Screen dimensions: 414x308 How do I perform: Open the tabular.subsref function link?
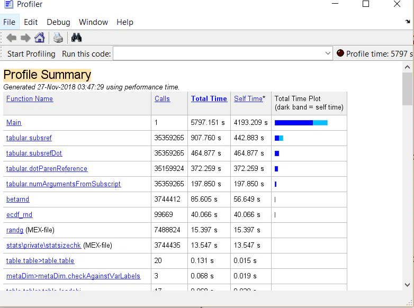click(x=29, y=138)
